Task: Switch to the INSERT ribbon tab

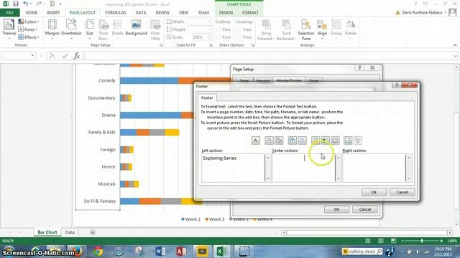Action: tap(53, 13)
